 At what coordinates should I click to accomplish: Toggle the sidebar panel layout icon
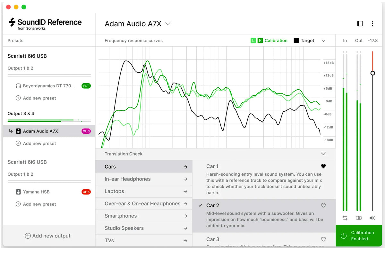(360, 24)
